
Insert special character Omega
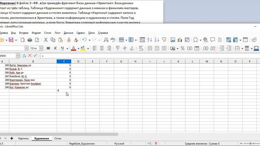pyautogui.click(x=195, y=40)
